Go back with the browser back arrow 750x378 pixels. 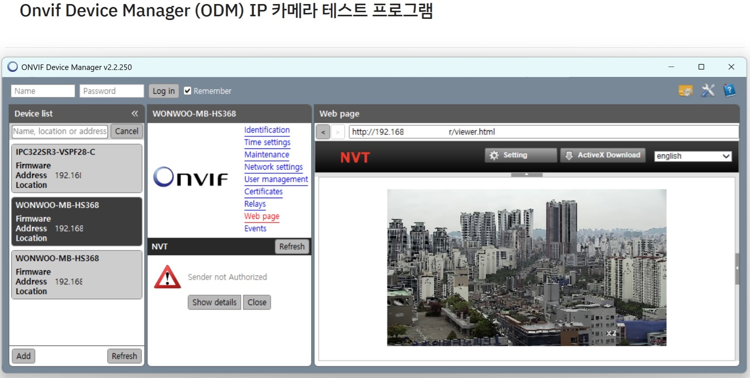(x=323, y=132)
